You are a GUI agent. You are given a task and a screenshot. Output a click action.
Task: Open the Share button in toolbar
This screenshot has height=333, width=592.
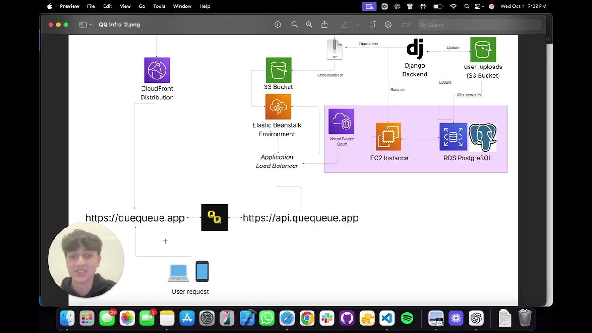[x=325, y=25]
